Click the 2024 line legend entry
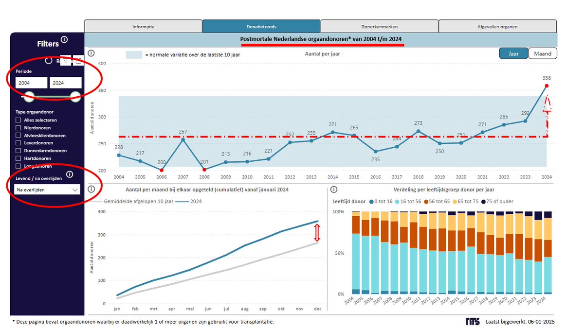 click(x=188, y=201)
